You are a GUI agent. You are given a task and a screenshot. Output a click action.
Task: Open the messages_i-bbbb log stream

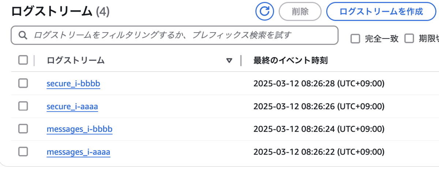click(79, 129)
